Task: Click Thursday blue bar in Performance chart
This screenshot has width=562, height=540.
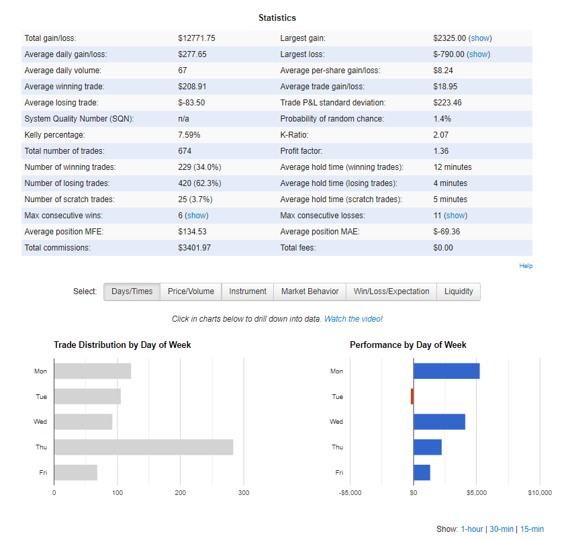Action: pos(428,447)
